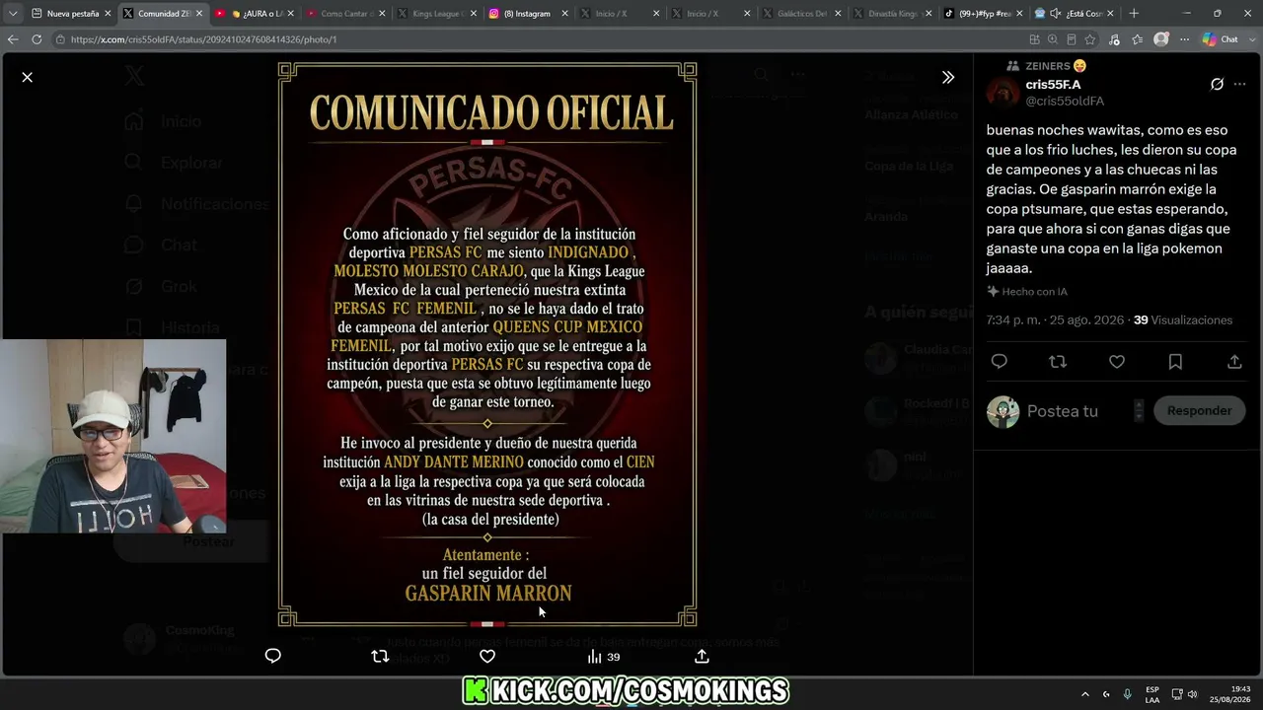This screenshot has width=1263, height=710.
Task: Click the share icon in the tweet side panel
Action: [x=1234, y=362]
